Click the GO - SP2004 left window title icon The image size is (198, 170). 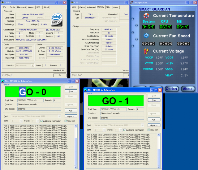pos(2,81)
